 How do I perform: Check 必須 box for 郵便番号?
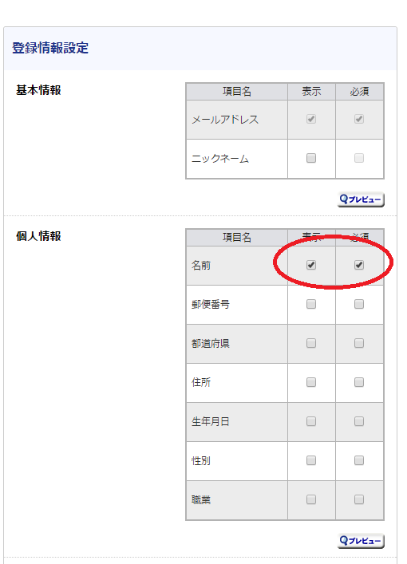coord(359,304)
